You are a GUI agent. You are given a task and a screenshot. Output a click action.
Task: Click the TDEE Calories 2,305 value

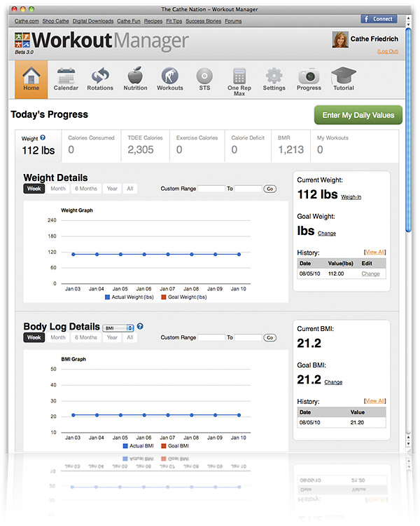[141, 149]
